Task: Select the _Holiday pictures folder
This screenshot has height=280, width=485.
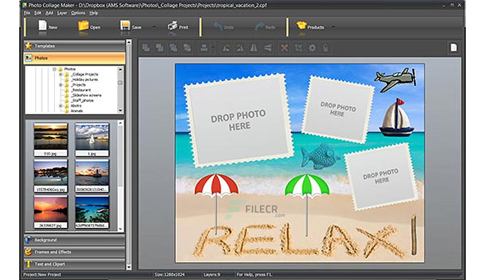Action: point(84,80)
